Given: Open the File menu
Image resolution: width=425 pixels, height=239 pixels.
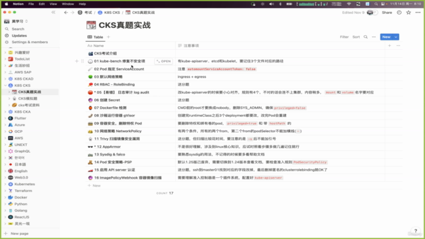Looking at the screenshot, I should [x=31, y=4].
